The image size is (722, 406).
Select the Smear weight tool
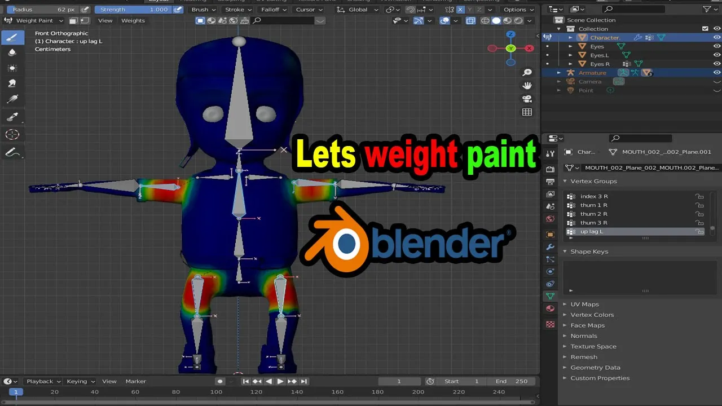tap(12, 83)
